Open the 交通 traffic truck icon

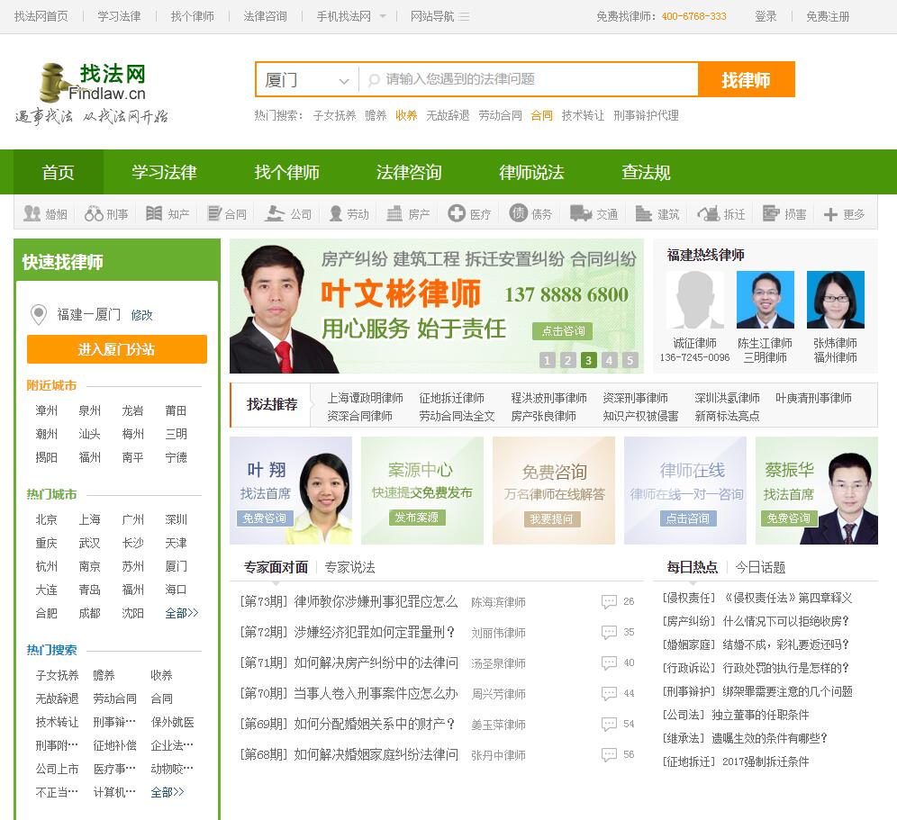[x=581, y=214]
